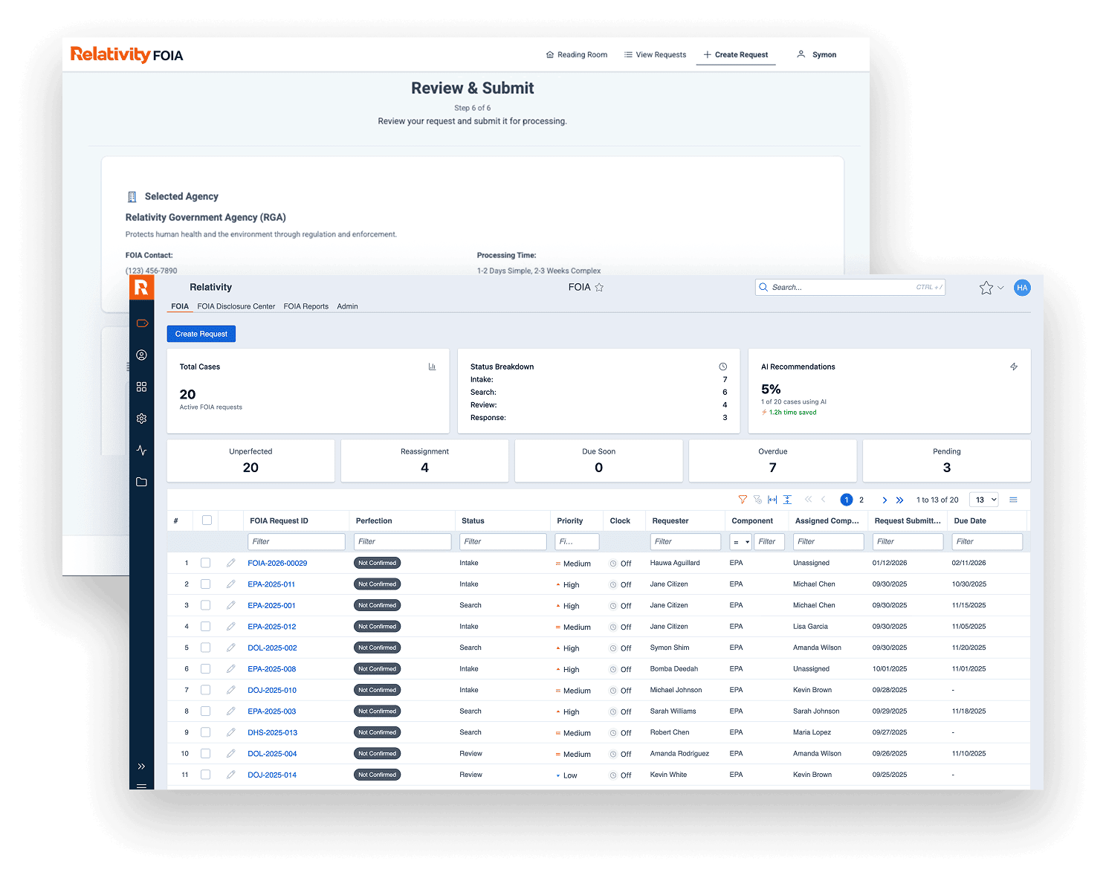Select Create Request tab in background window
1106x878 pixels.
click(x=736, y=54)
